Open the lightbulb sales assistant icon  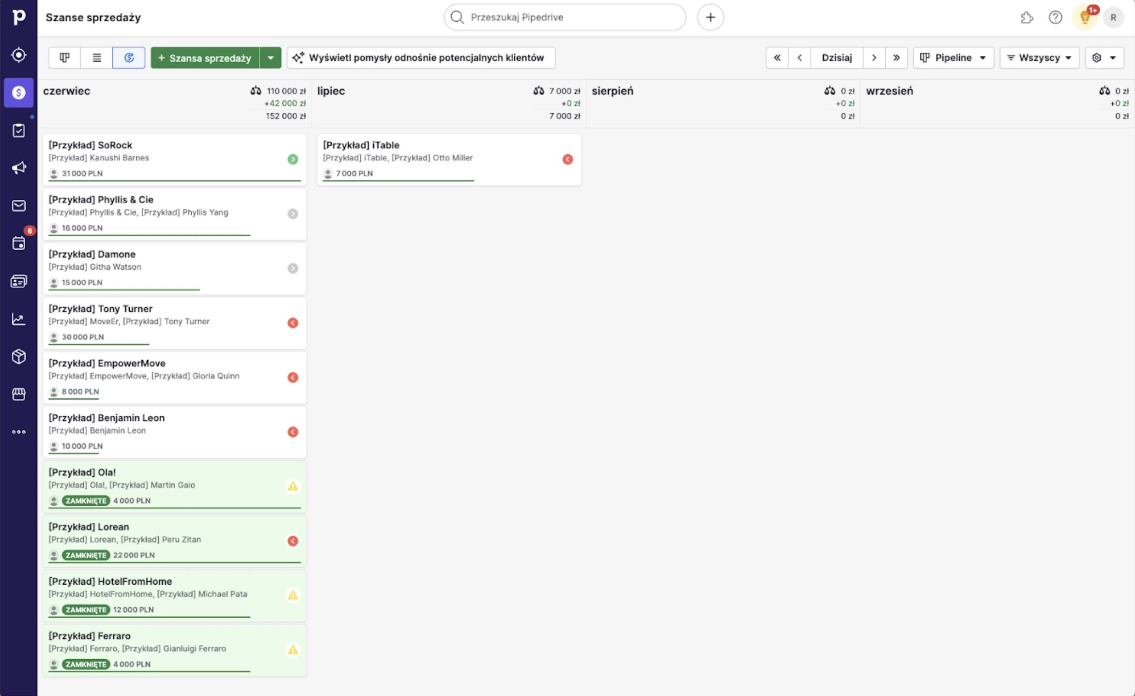point(1085,17)
